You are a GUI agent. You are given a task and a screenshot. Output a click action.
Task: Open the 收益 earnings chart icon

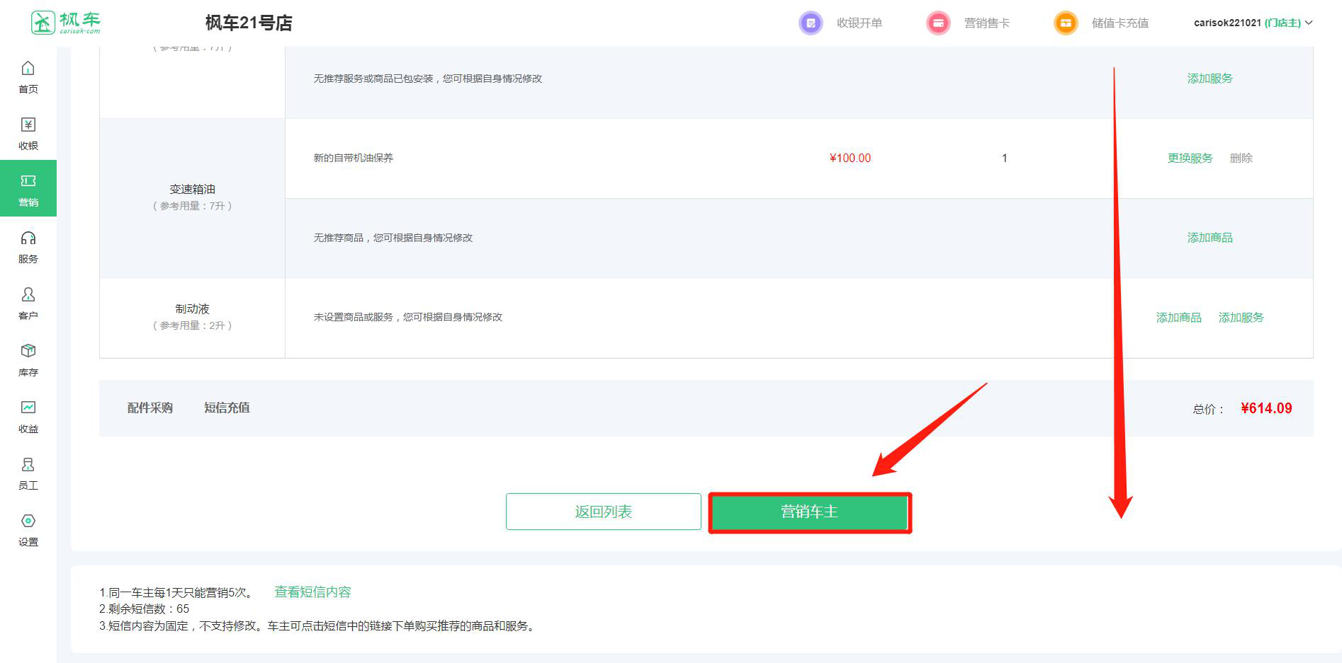point(28,408)
